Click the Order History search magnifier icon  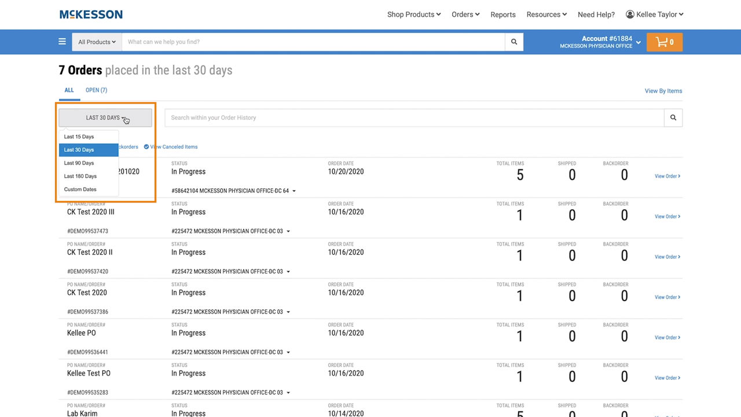tap(673, 118)
